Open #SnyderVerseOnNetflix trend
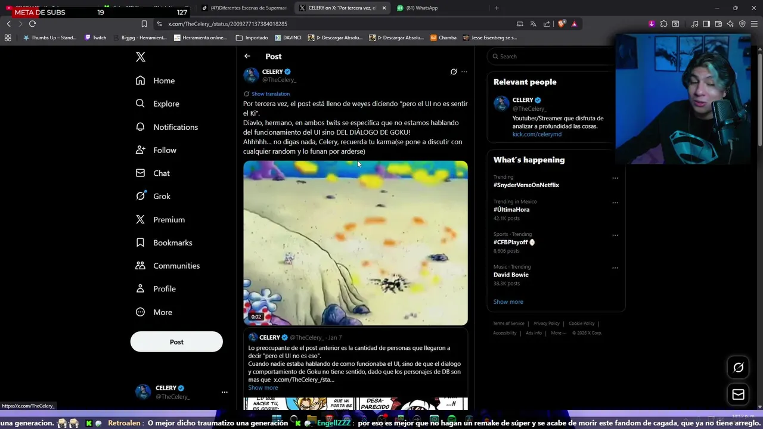This screenshot has height=429, width=763. [526, 185]
